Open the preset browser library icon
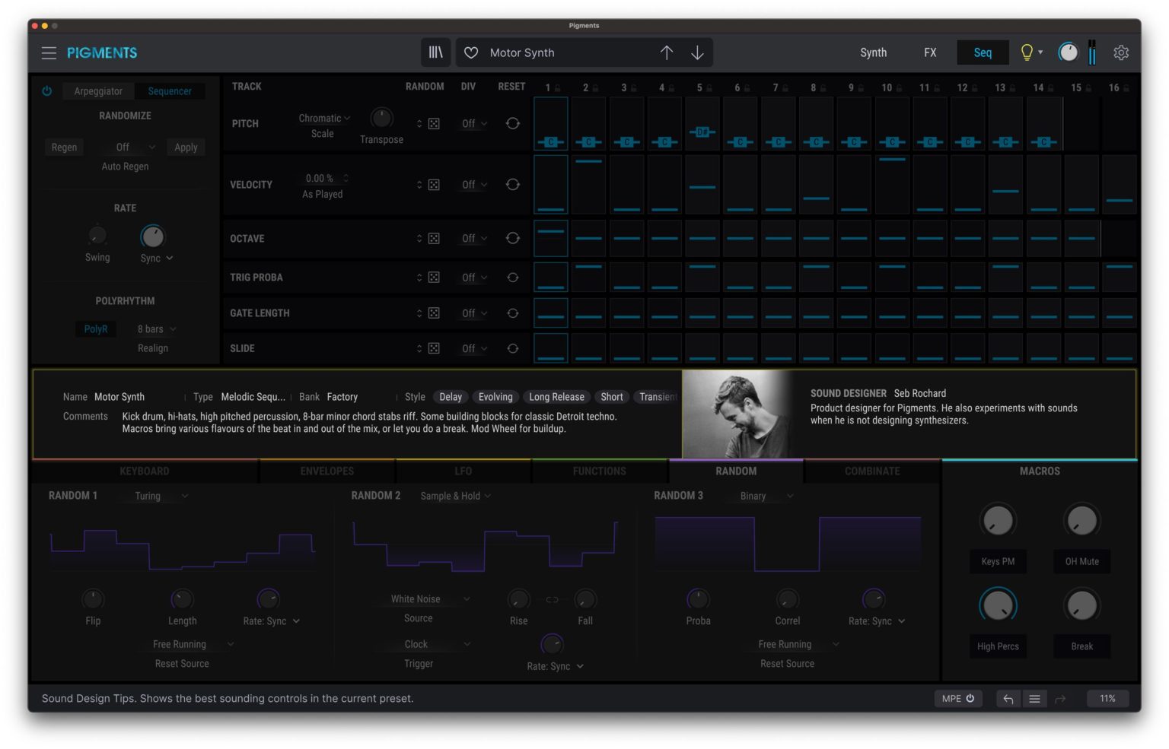1169x749 pixels. tap(435, 52)
